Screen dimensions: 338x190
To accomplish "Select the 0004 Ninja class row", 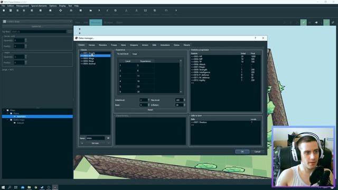I will coord(95,61).
